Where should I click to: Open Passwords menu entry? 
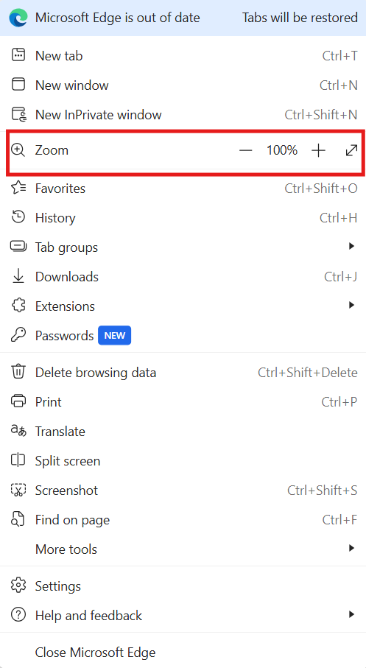coord(183,336)
